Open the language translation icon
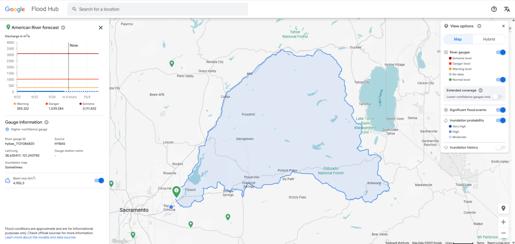This screenshot has width=515, height=244. pos(506,9)
